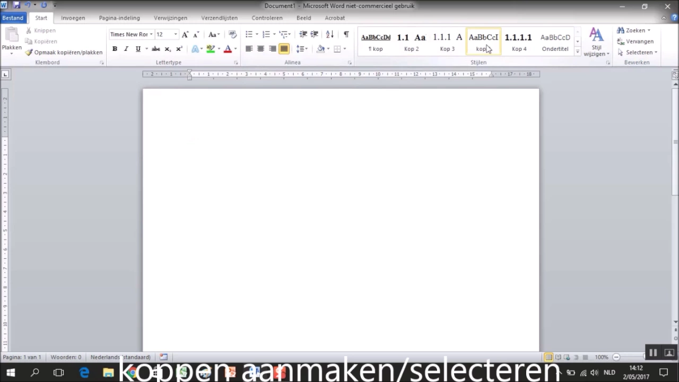Screen dimensions: 679x382
Task: Apply red font color
Action: [228, 49]
